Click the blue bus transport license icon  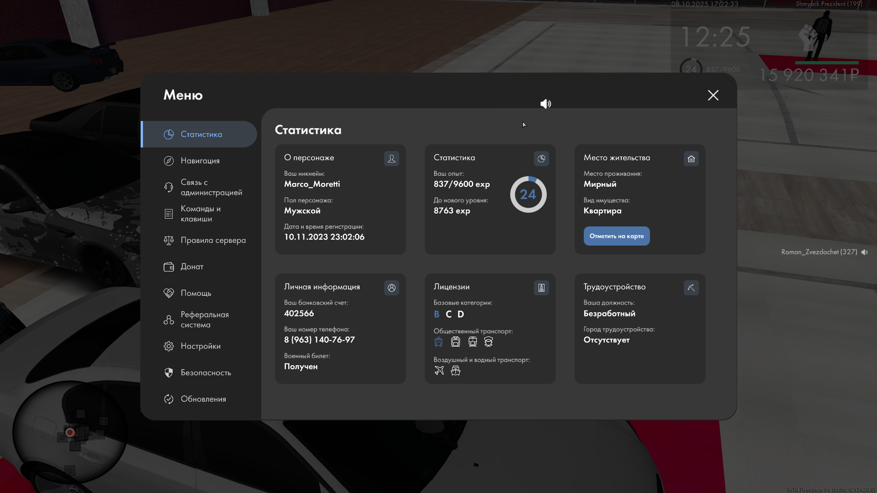[438, 342]
